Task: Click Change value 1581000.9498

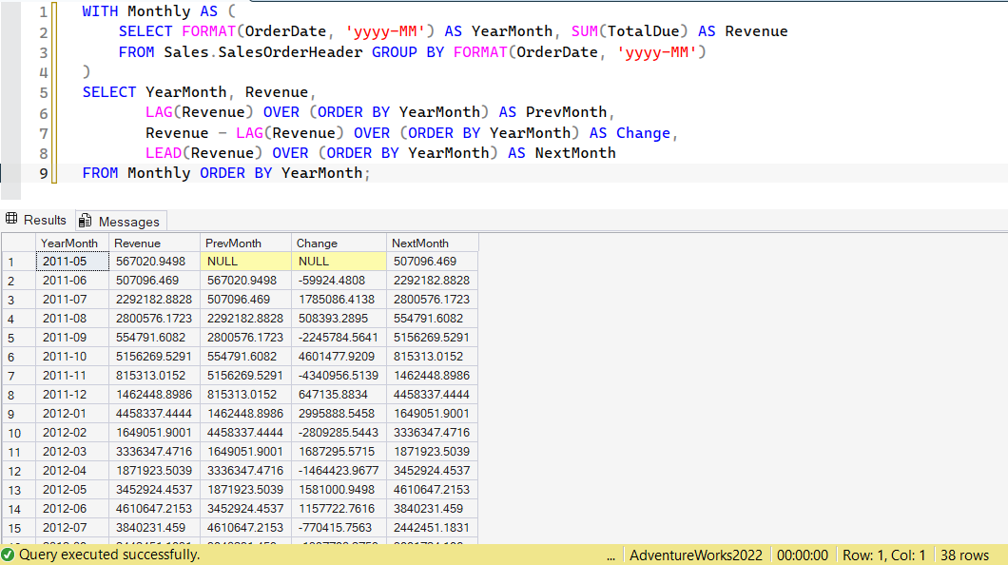Action: 339,489
